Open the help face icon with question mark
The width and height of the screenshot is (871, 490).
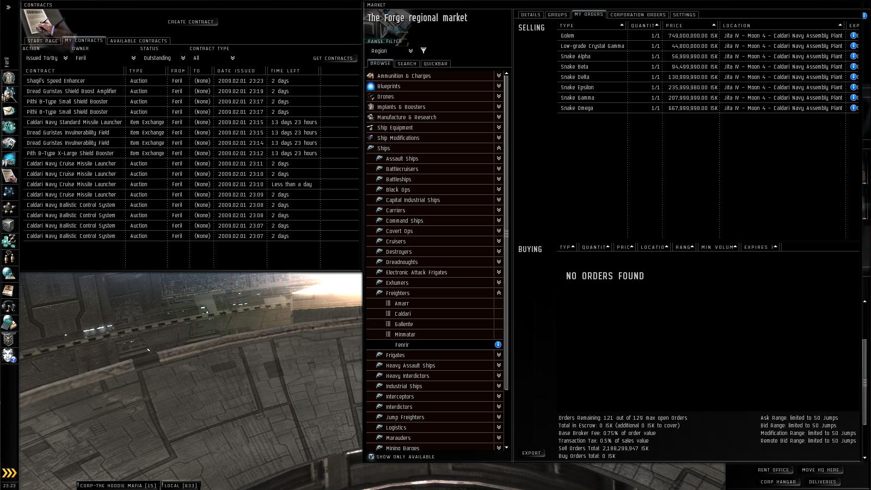pos(9,355)
